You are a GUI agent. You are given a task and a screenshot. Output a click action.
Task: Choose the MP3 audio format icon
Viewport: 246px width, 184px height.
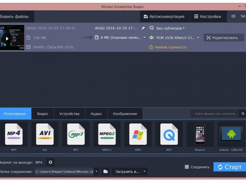point(76,134)
